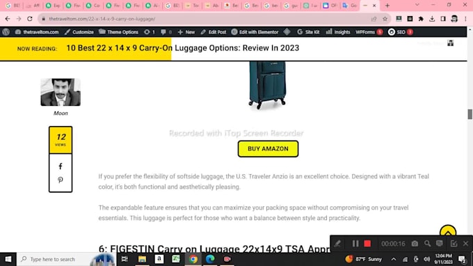Close the active browser tab
The image size is (473, 266).
pyautogui.click(x=374, y=6)
